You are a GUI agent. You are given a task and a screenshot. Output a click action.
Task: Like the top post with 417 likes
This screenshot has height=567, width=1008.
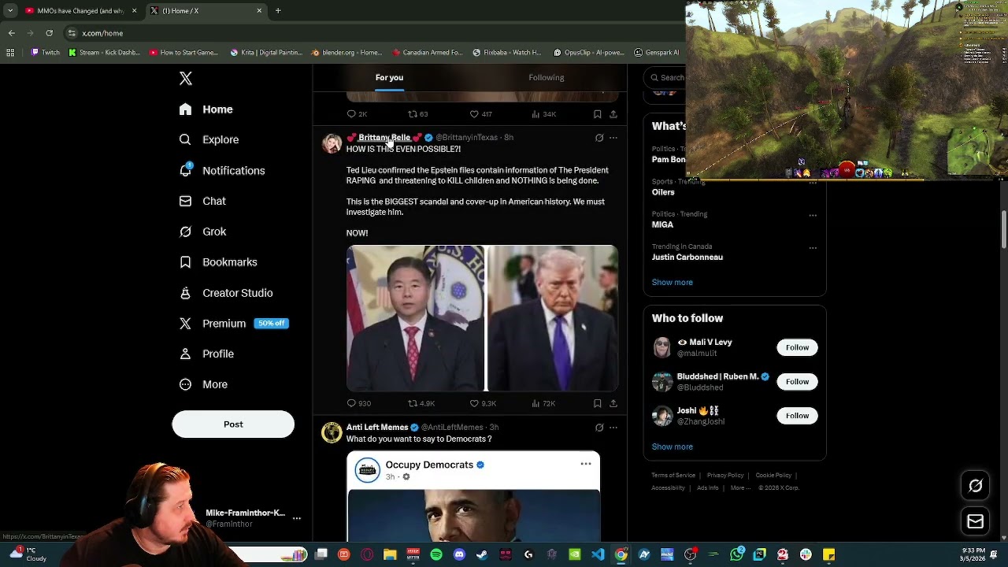[x=480, y=114]
